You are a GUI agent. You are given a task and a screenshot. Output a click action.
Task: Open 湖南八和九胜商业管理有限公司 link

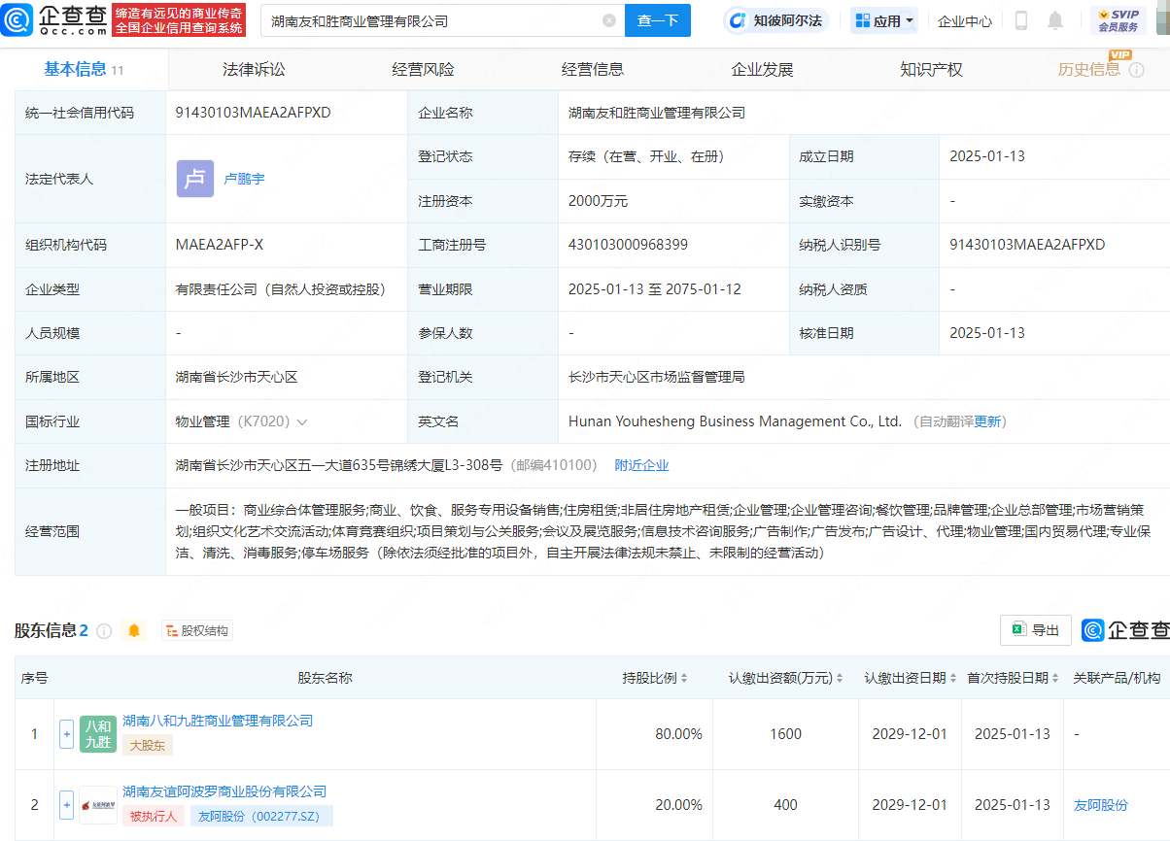click(x=218, y=721)
